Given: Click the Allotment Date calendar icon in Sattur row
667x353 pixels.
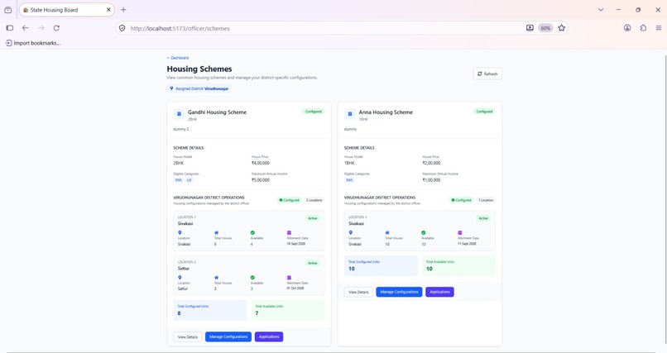Looking at the screenshot, I should pos(290,278).
